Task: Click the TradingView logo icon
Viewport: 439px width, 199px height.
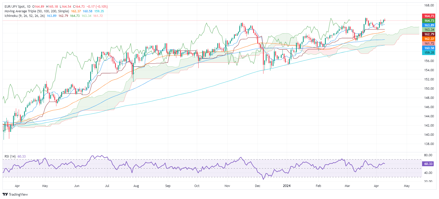Action: click(x=5, y=194)
